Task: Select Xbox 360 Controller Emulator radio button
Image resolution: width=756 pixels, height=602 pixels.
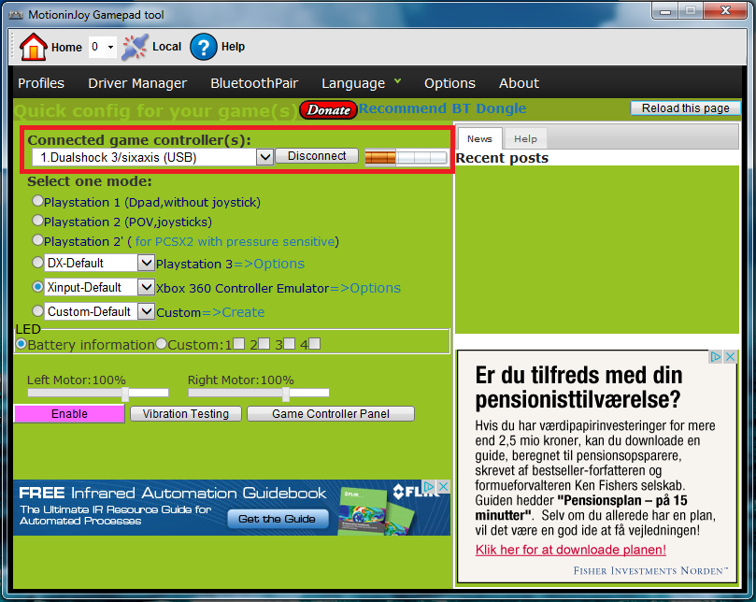Action: pyautogui.click(x=37, y=287)
